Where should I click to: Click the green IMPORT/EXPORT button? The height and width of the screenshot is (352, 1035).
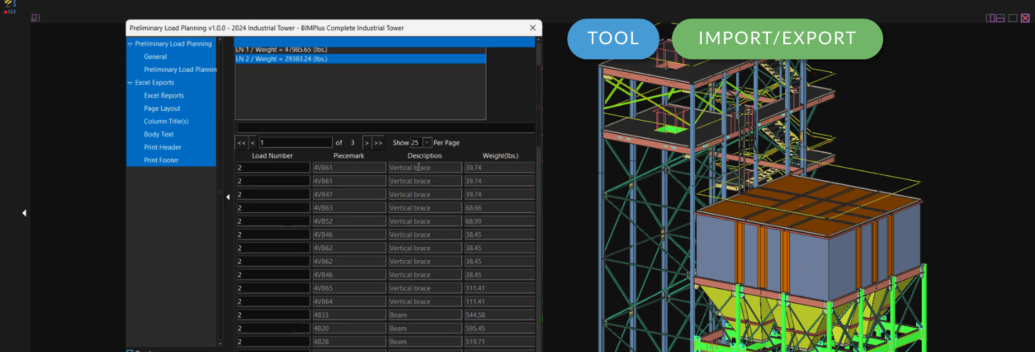[777, 39]
